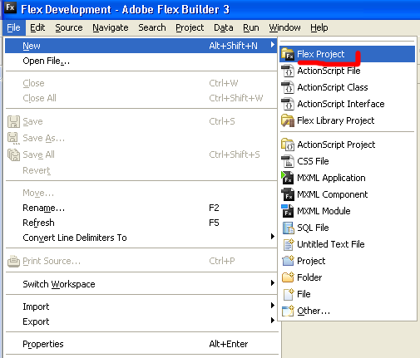Expand Convert Line Delimiters To submenu arrow

273,237
